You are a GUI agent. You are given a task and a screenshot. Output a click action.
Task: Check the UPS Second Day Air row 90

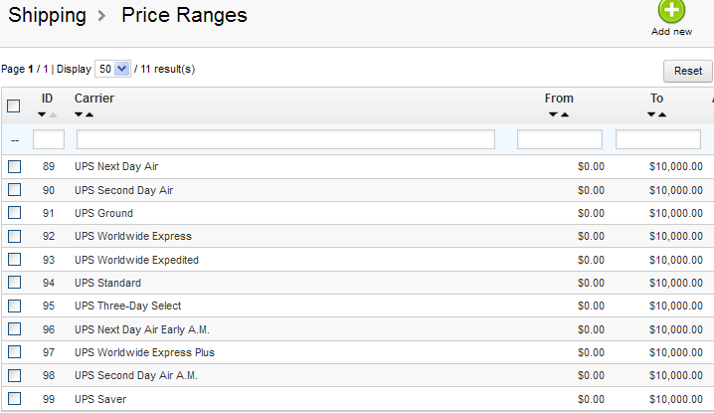coord(15,190)
